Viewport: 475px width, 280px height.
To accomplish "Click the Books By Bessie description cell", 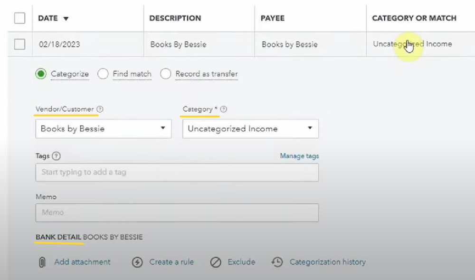I will pyautogui.click(x=178, y=45).
